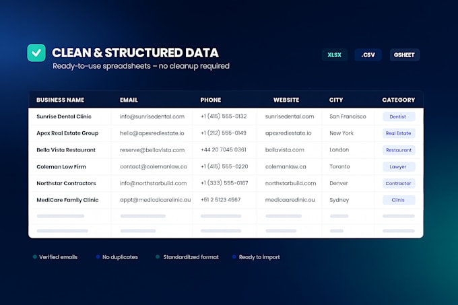This screenshot has height=305, width=458.
Task: Click the Contractor category tag
Action: click(x=399, y=183)
